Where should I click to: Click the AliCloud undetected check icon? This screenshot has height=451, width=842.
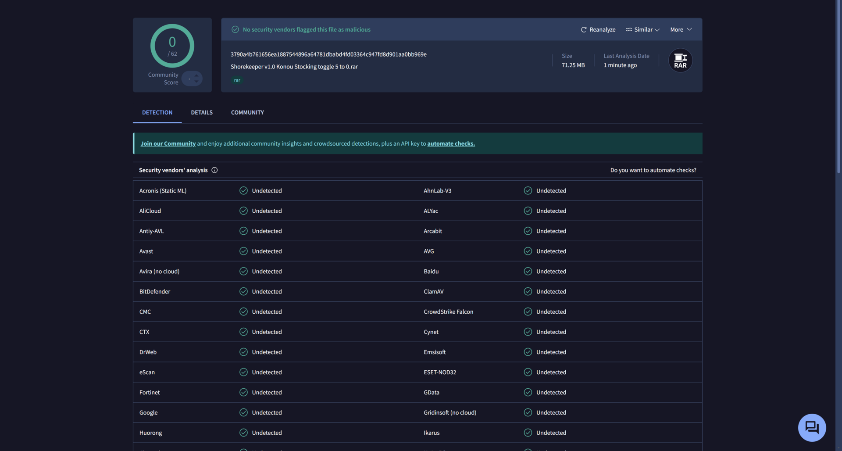243,211
